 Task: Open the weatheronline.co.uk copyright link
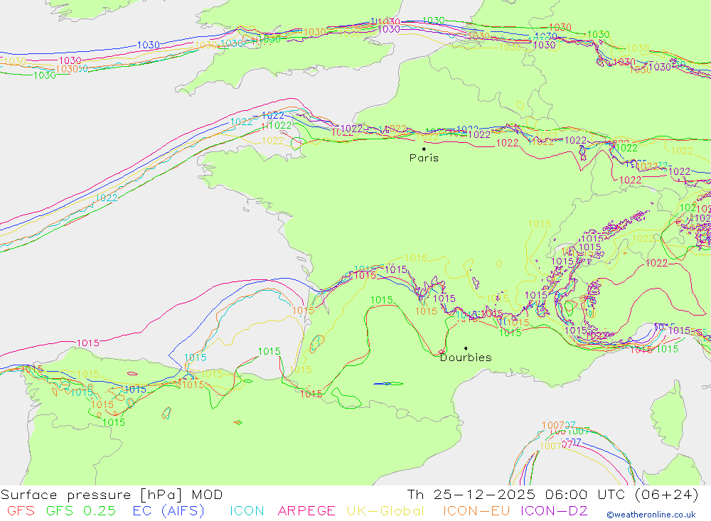(651, 515)
